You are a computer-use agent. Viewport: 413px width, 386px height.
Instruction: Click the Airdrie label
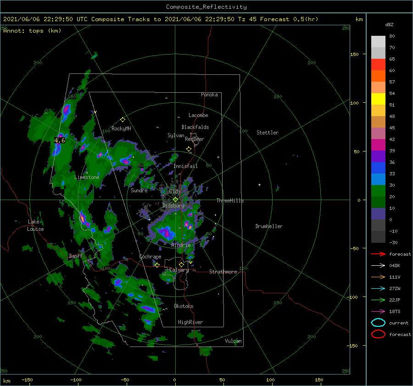[x=181, y=245]
